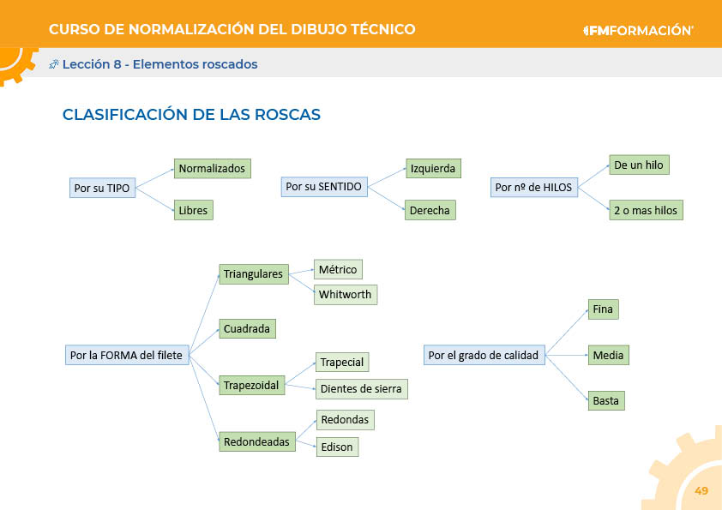Image resolution: width=722 pixels, height=510 pixels.
Task: Select the 'Por su SENTIDO' box
Action: 324,186
